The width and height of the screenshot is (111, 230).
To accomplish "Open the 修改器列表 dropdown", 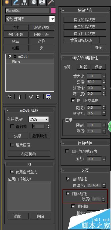I will click(x=30, y=19).
